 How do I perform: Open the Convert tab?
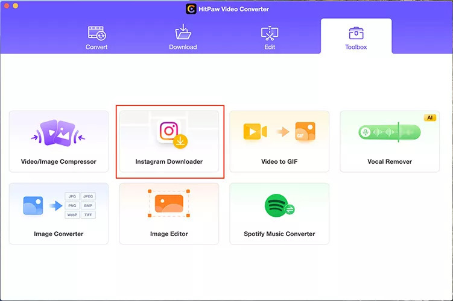[x=97, y=38]
